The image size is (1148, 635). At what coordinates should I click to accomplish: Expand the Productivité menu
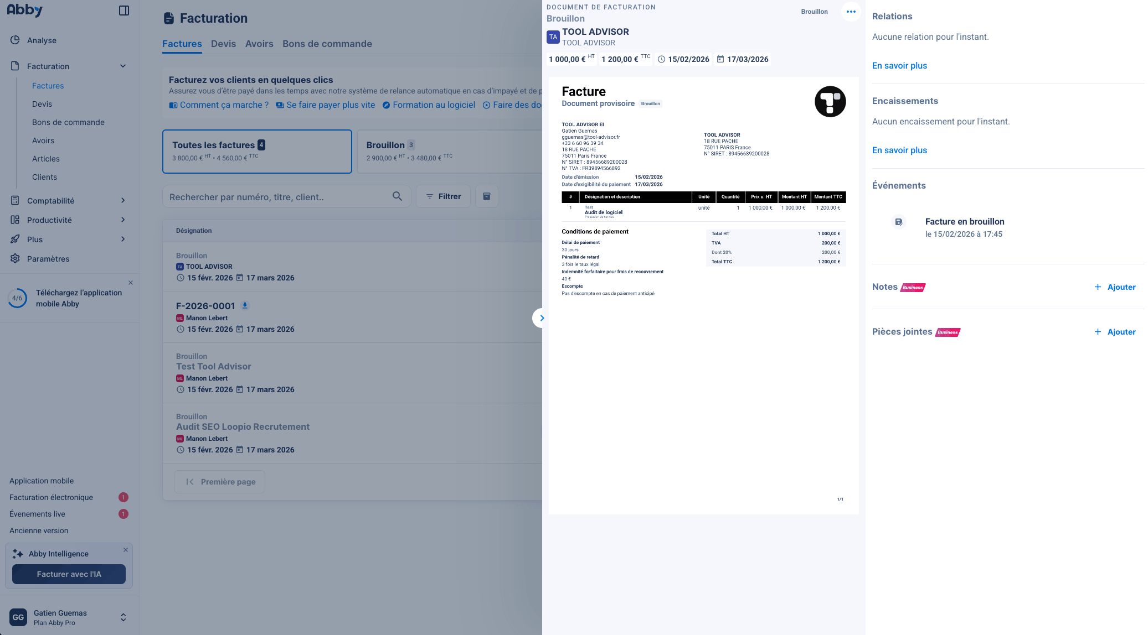[x=123, y=220]
